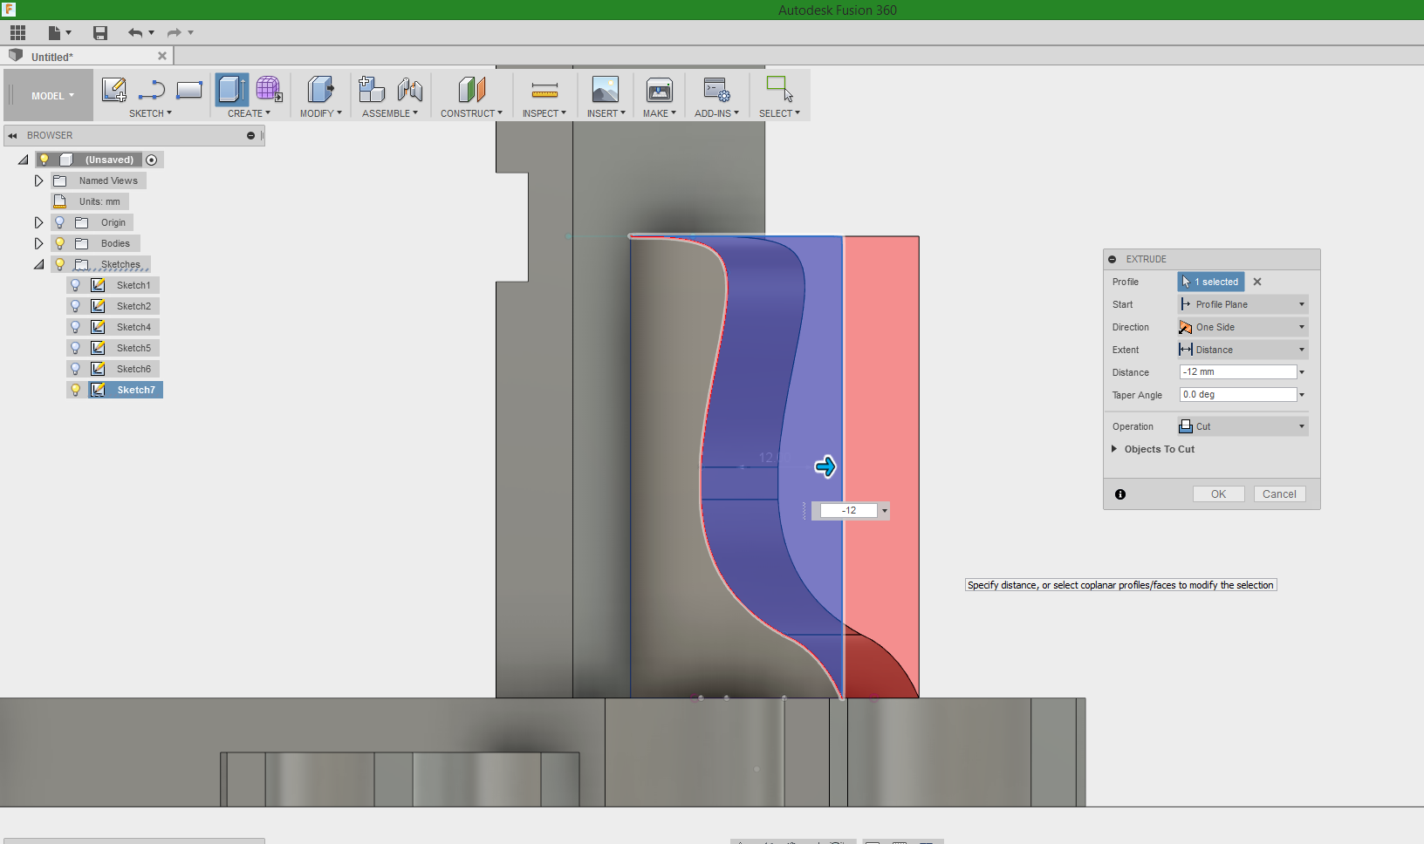The width and height of the screenshot is (1424, 844).
Task: Show Sketch2 using its light bulb
Action: point(75,306)
